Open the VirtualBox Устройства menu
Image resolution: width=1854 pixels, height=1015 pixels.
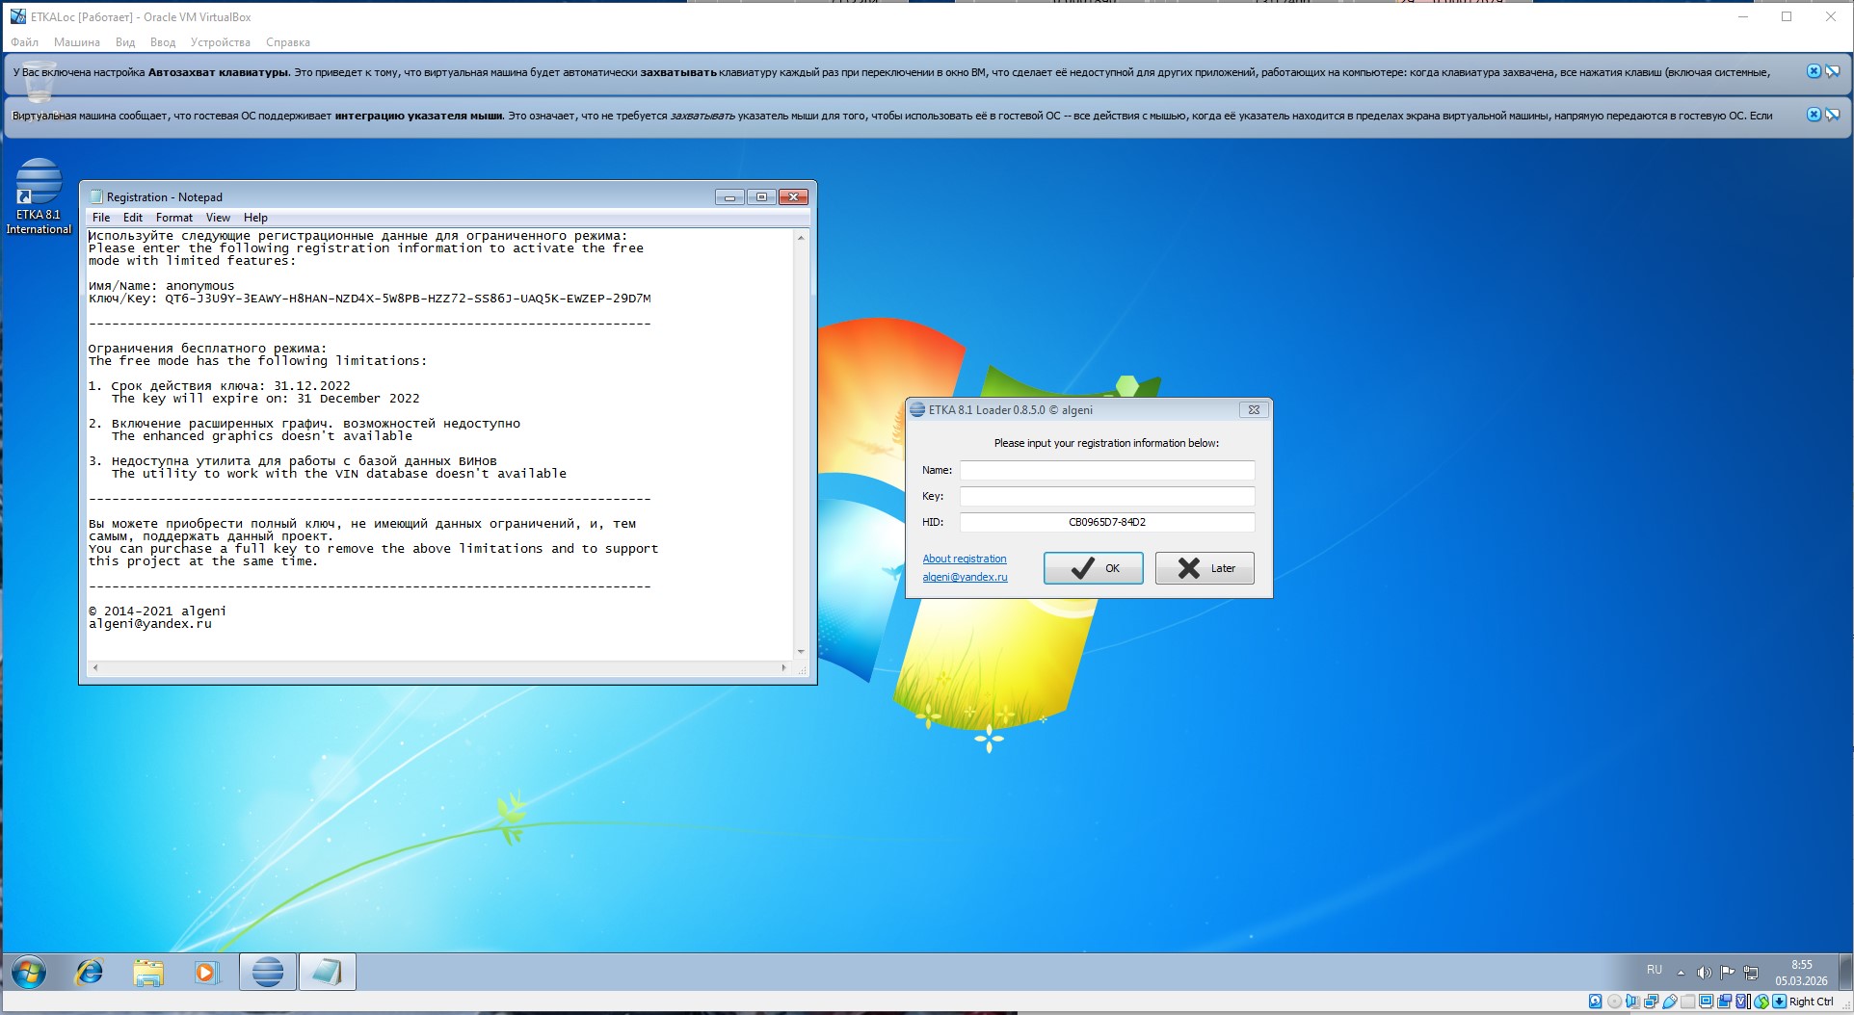220,42
